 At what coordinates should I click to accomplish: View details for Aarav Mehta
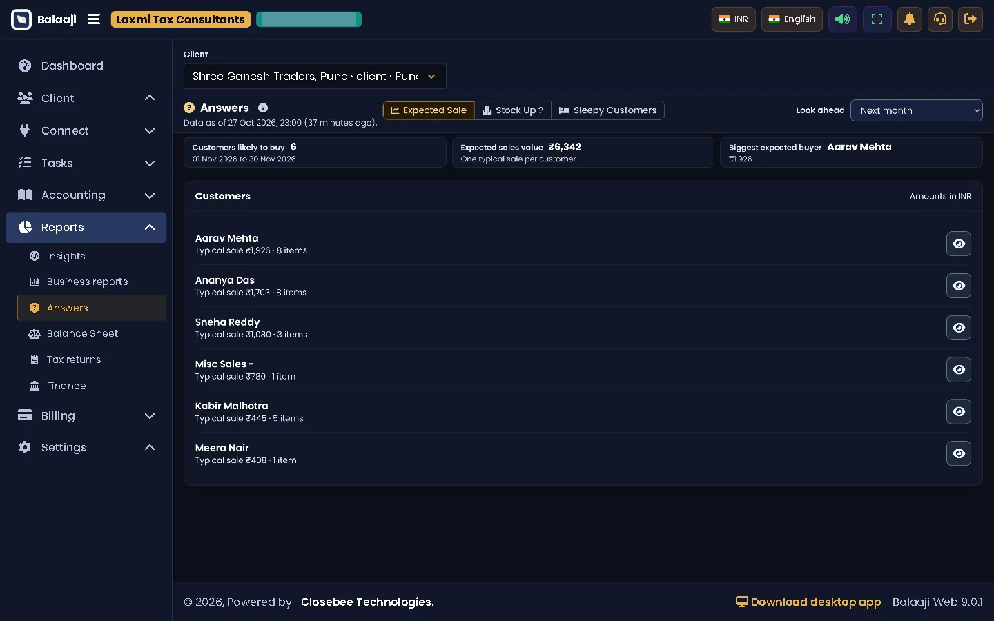tap(959, 244)
